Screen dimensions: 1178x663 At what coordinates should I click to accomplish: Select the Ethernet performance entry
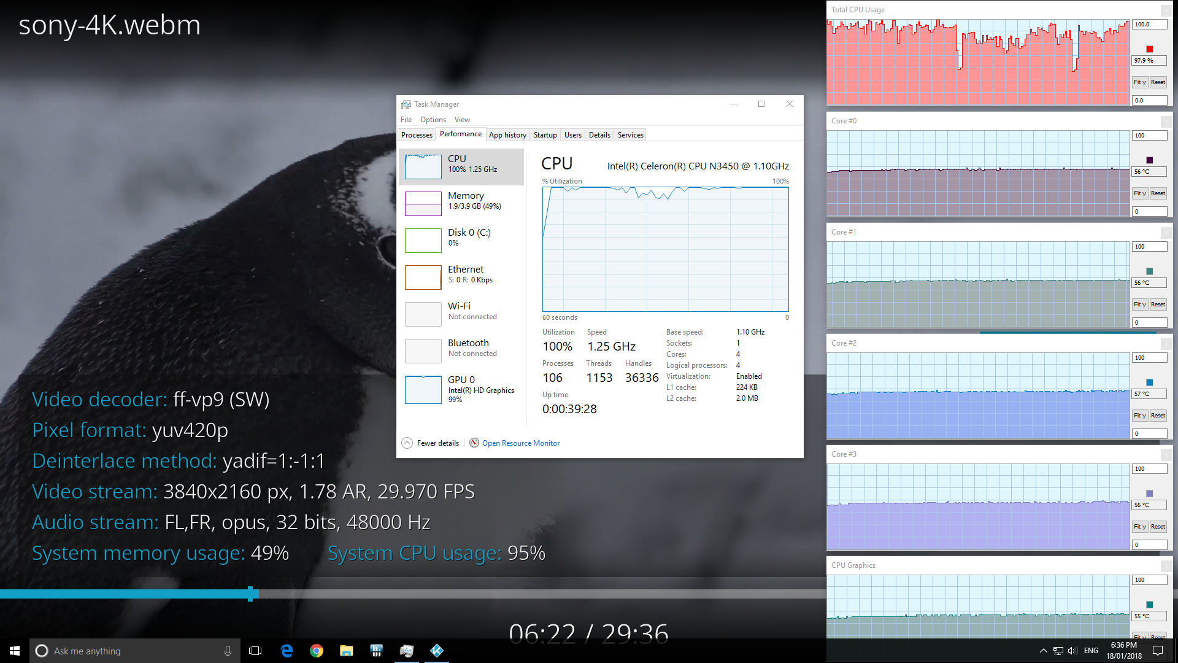pos(461,277)
